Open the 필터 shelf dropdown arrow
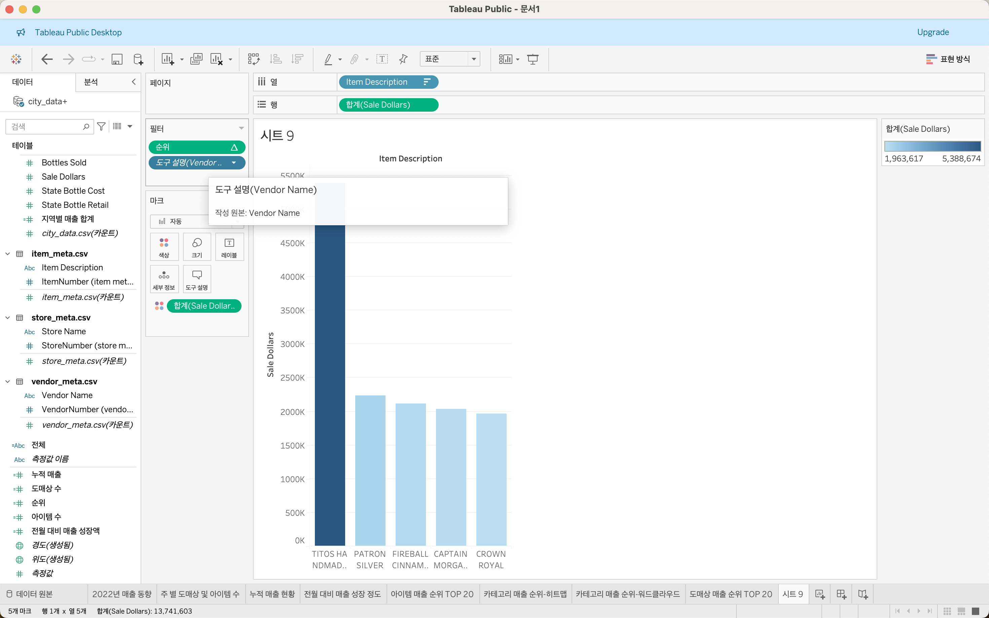 (241, 128)
